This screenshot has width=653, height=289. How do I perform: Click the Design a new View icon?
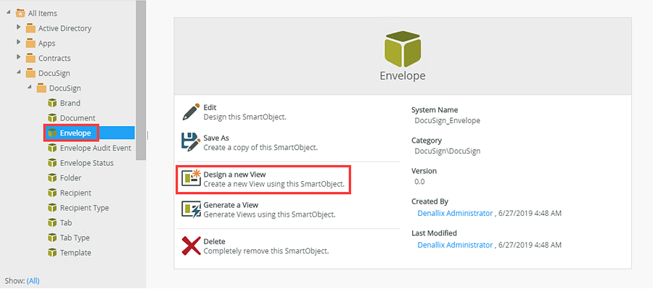point(192,178)
